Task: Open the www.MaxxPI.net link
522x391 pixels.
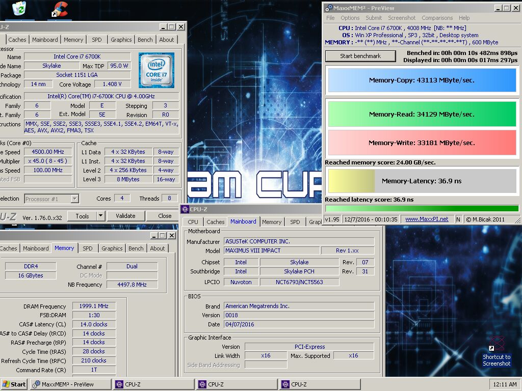Action: coord(427,219)
